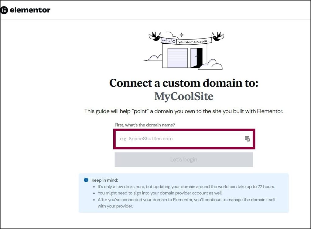Click the elementor wordmark in the header

pyautogui.click(x=30, y=10)
